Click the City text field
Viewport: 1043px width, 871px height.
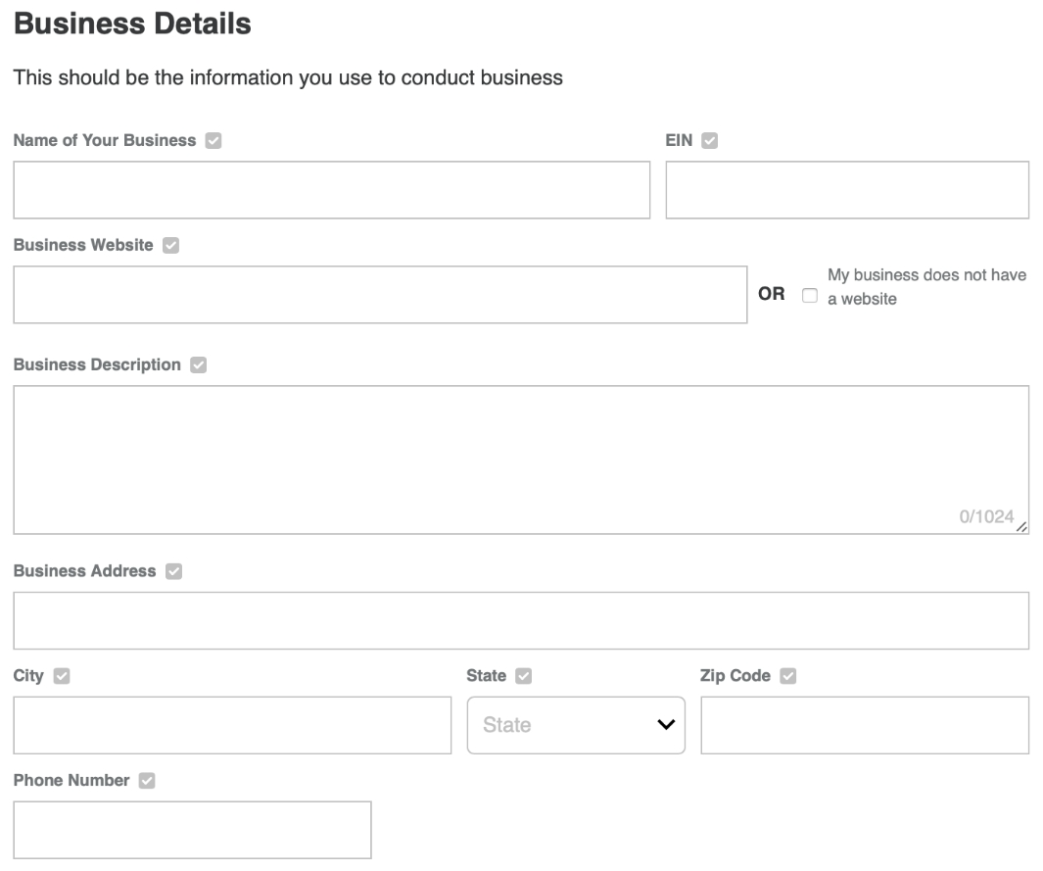[232, 725]
